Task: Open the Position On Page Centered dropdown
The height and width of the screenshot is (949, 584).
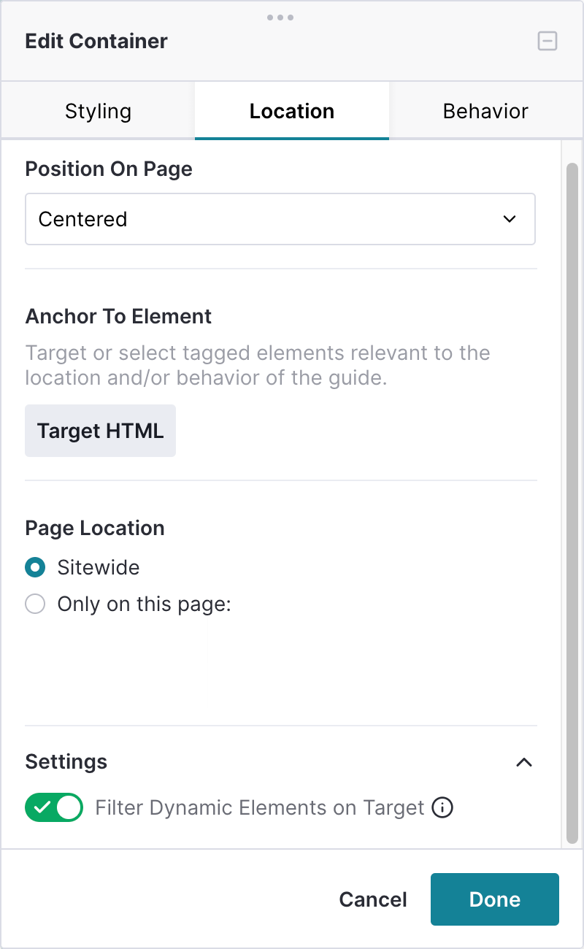Action: tap(280, 219)
